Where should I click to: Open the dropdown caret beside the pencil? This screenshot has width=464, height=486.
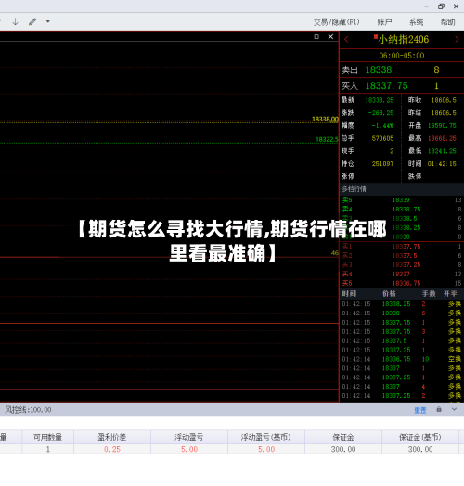[x=47, y=21]
